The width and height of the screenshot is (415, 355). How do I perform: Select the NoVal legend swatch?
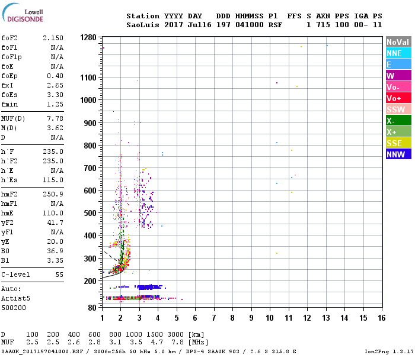coord(398,42)
